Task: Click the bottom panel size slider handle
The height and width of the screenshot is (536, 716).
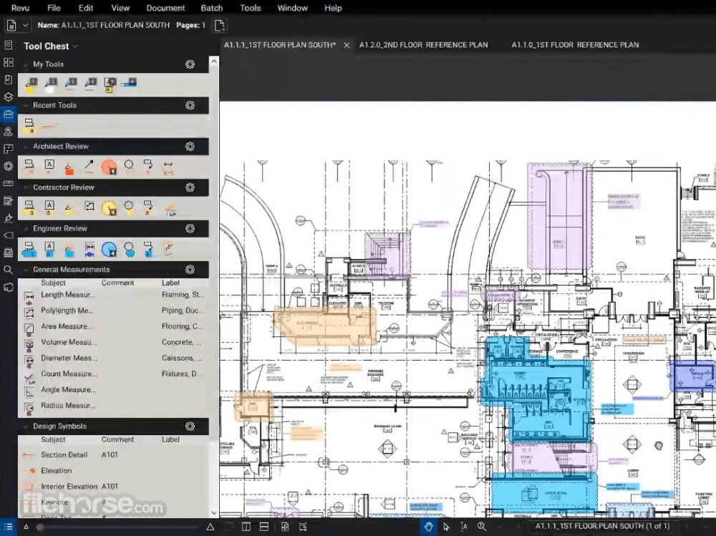Action: (x=40, y=527)
